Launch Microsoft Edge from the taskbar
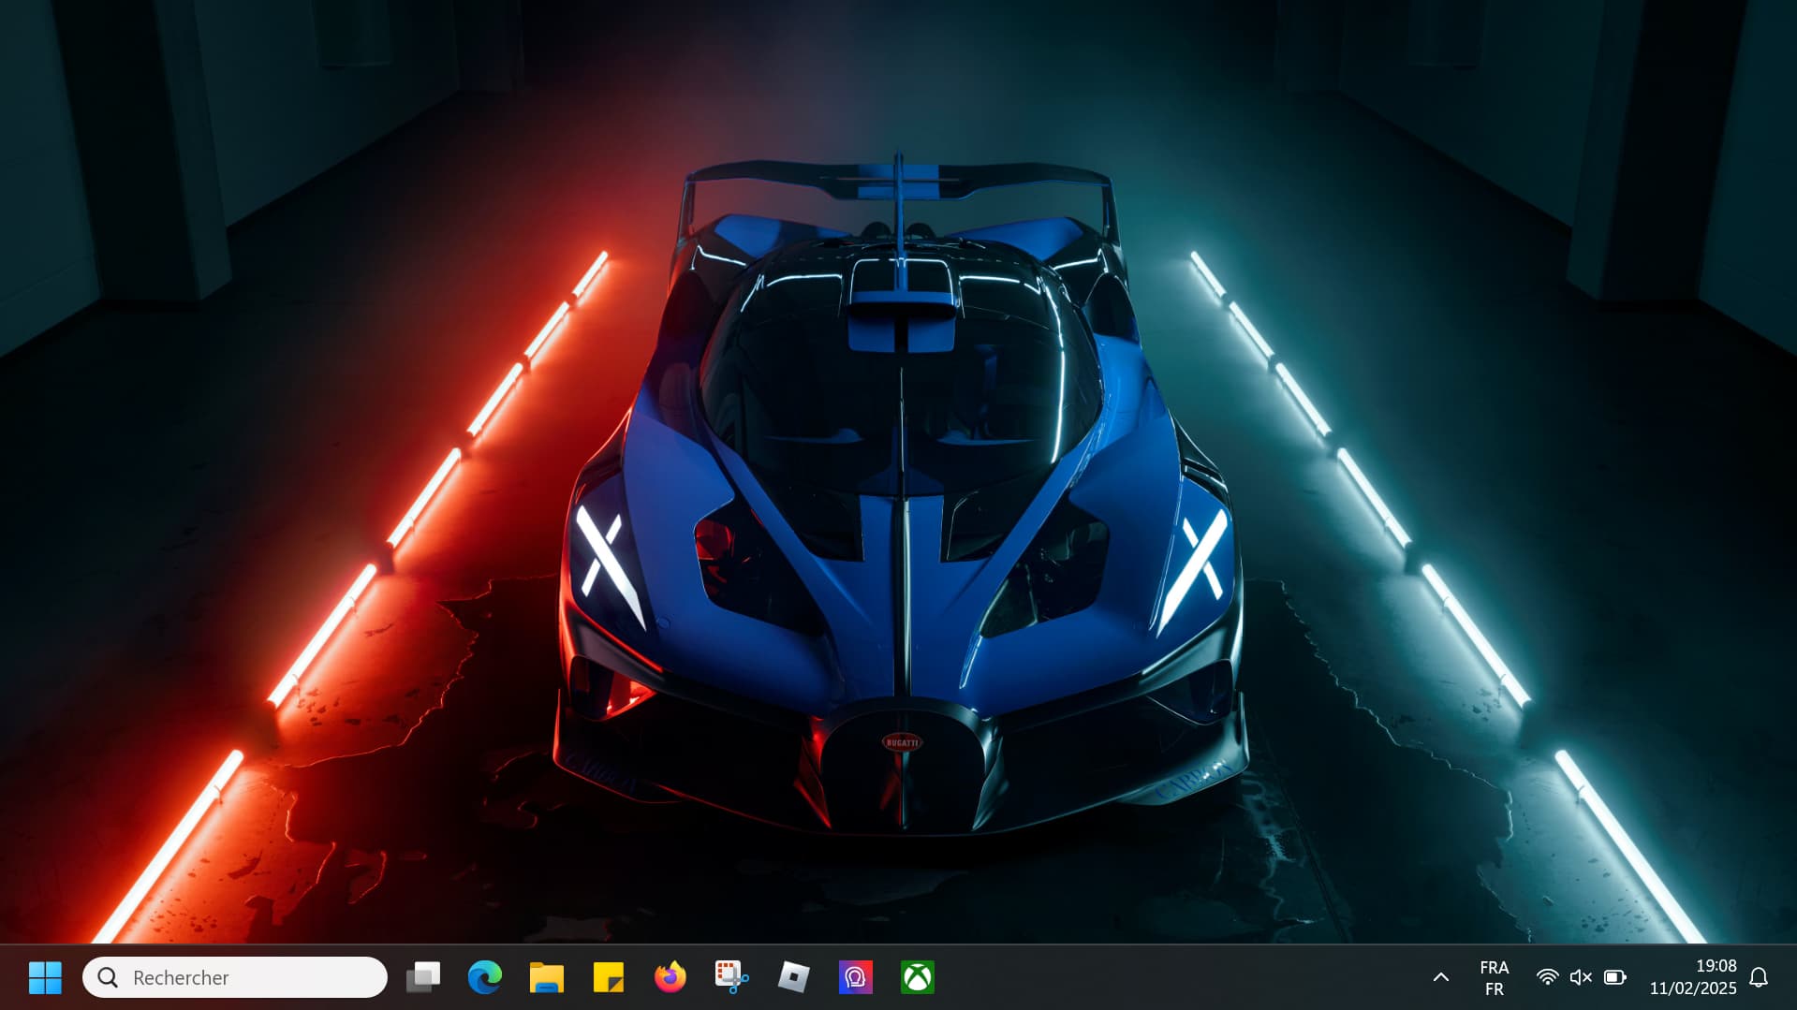 (x=484, y=977)
